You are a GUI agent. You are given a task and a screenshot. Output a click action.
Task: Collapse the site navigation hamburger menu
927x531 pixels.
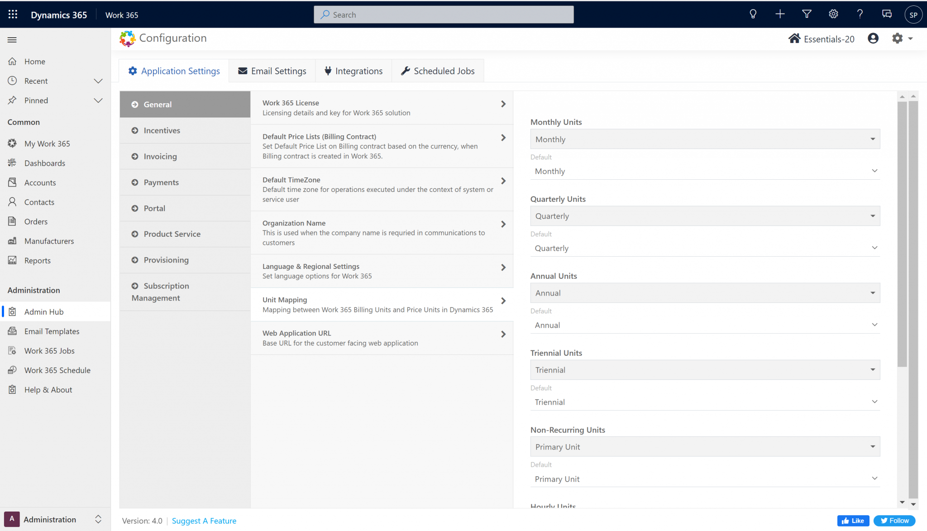click(12, 40)
